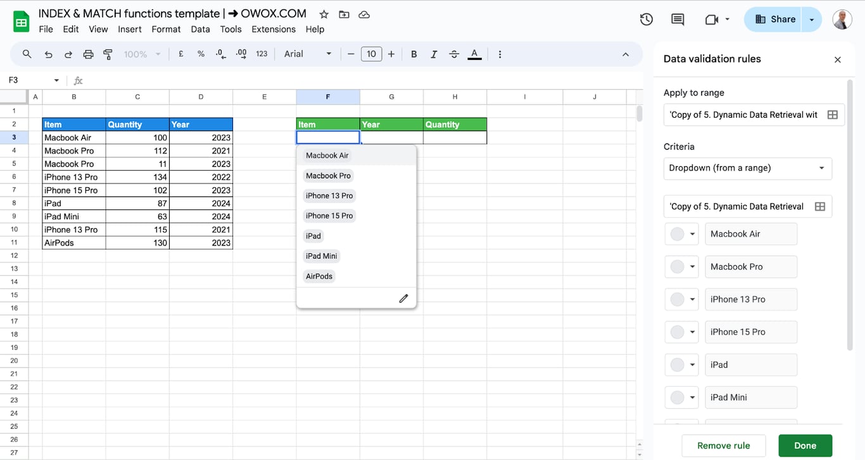
Task: Open the meeting camera dropdown arrow
Action: click(x=727, y=20)
